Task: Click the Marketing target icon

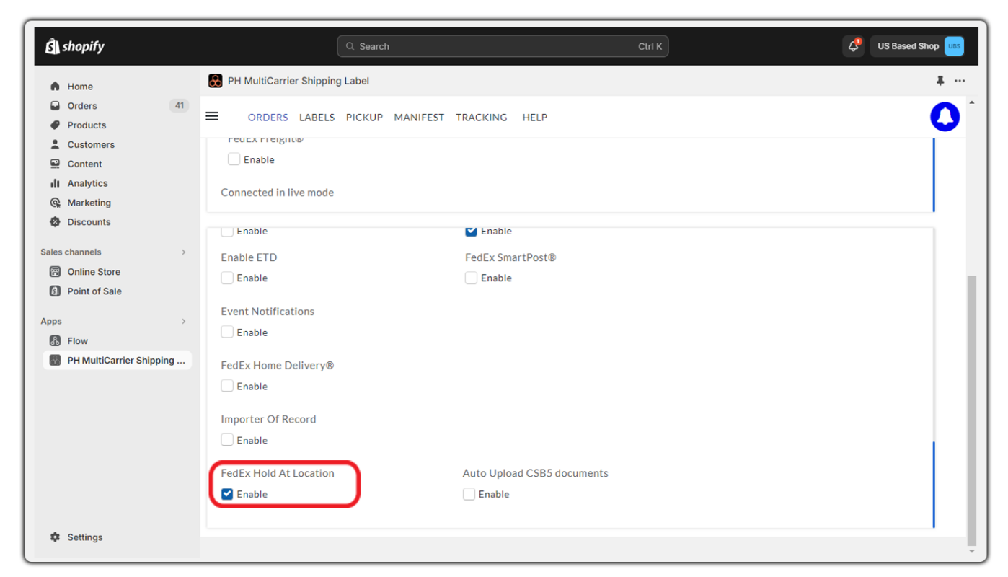Action: [55, 203]
